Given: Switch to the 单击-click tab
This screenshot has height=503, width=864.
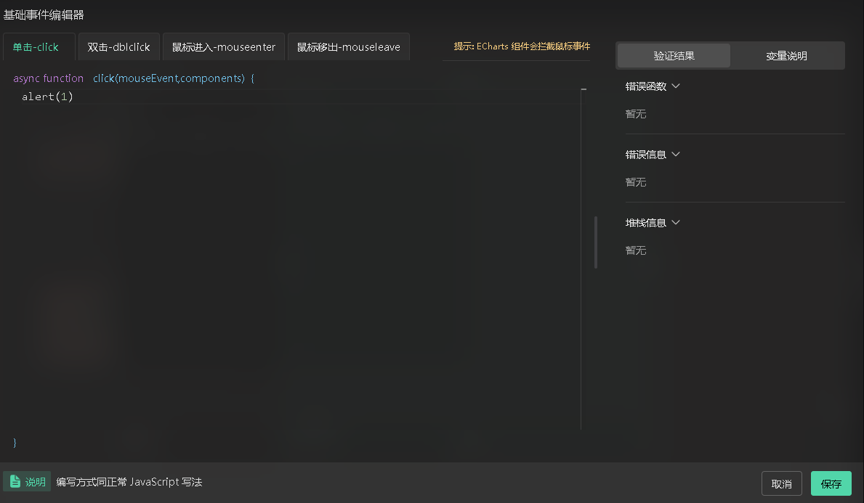Looking at the screenshot, I should point(36,47).
